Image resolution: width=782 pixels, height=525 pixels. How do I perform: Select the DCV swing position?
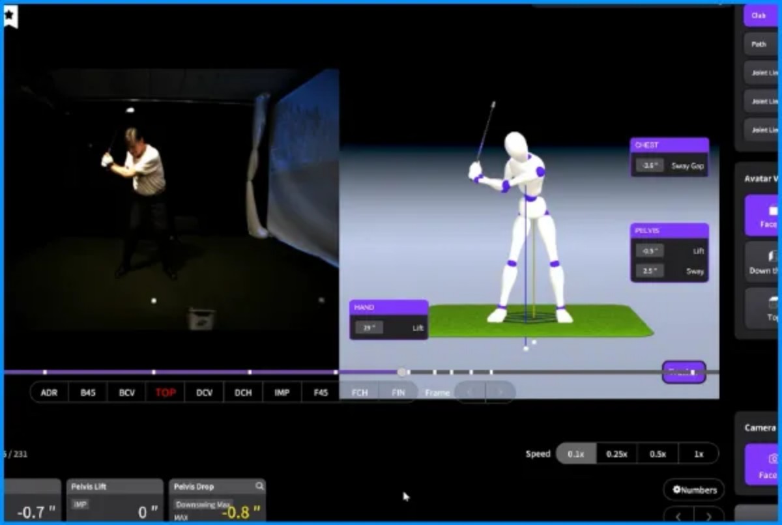coord(205,393)
